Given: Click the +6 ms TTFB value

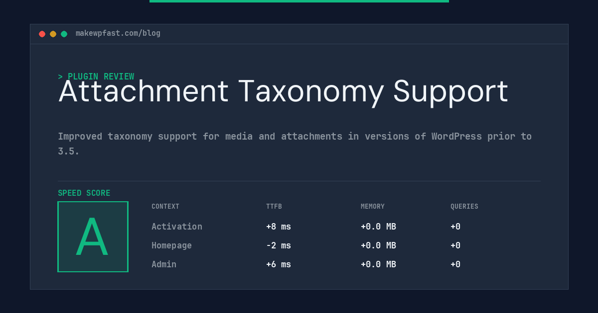Looking at the screenshot, I should pyautogui.click(x=279, y=264).
